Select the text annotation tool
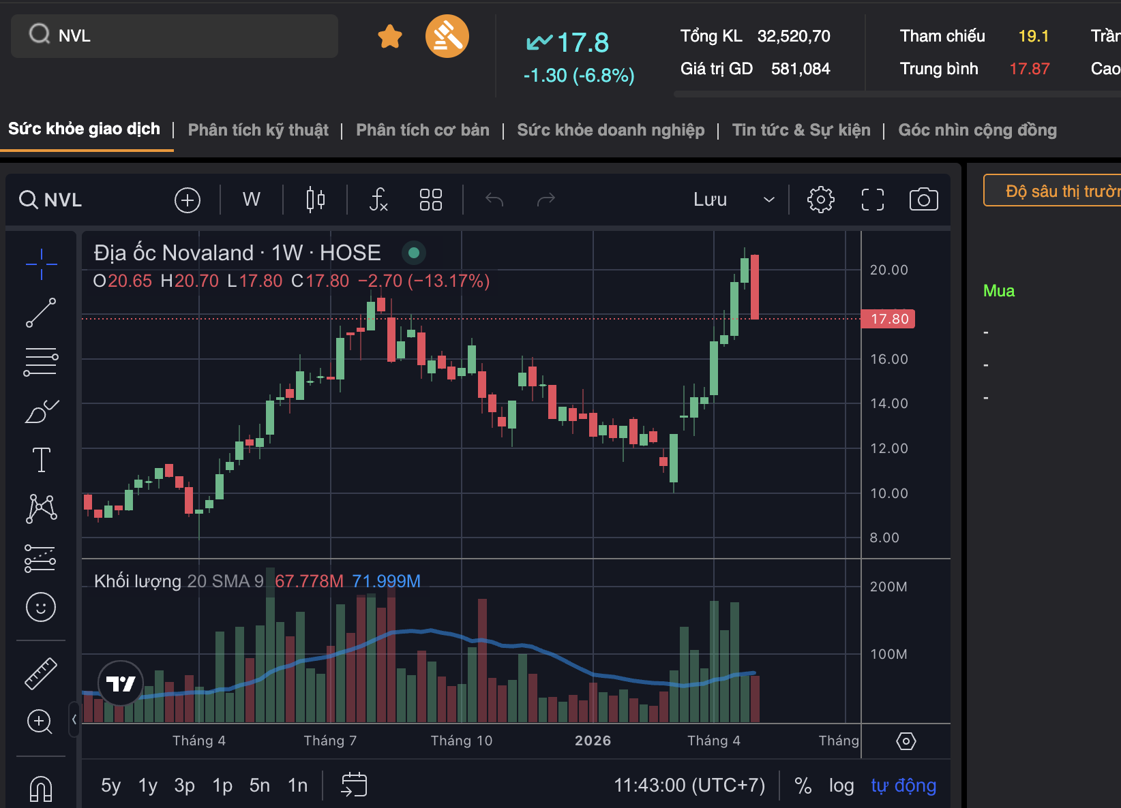Viewport: 1121px width, 808px height. (41, 460)
